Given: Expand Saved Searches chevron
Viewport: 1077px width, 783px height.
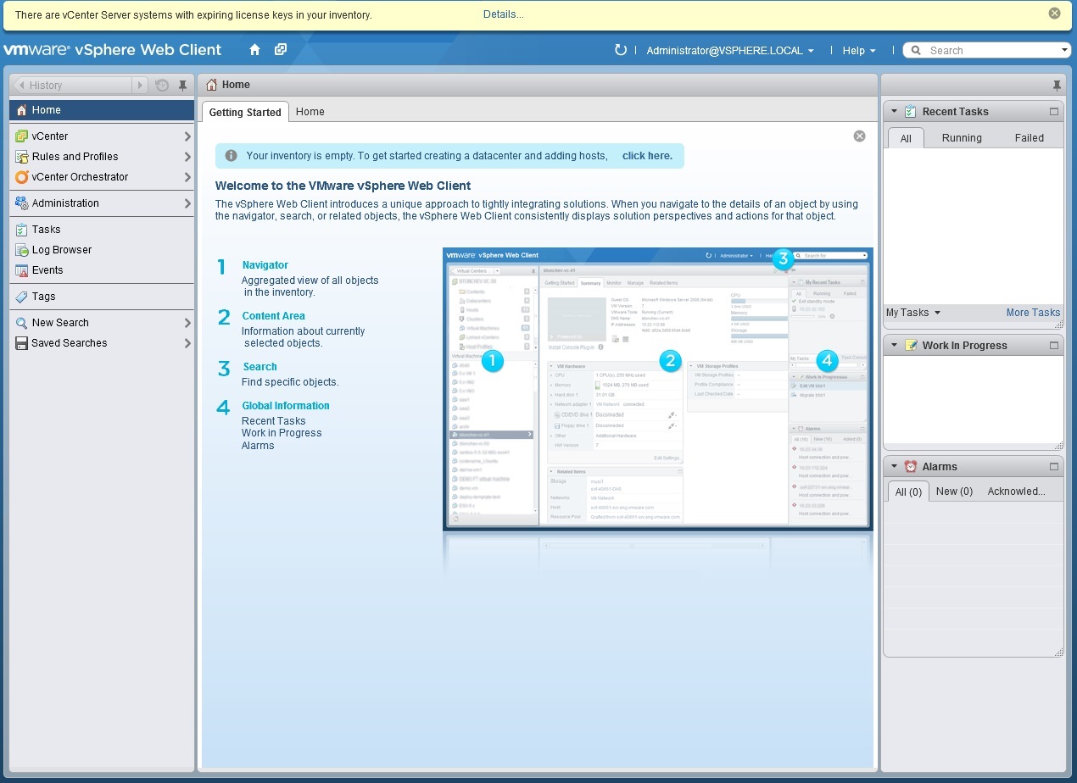Looking at the screenshot, I should (187, 343).
